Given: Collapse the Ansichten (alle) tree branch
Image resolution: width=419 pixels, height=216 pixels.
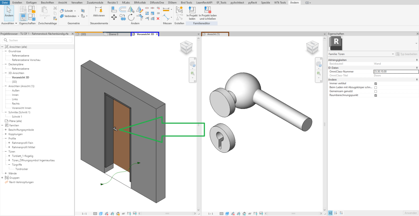Looking at the screenshot, I should click(x=3, y=46).
